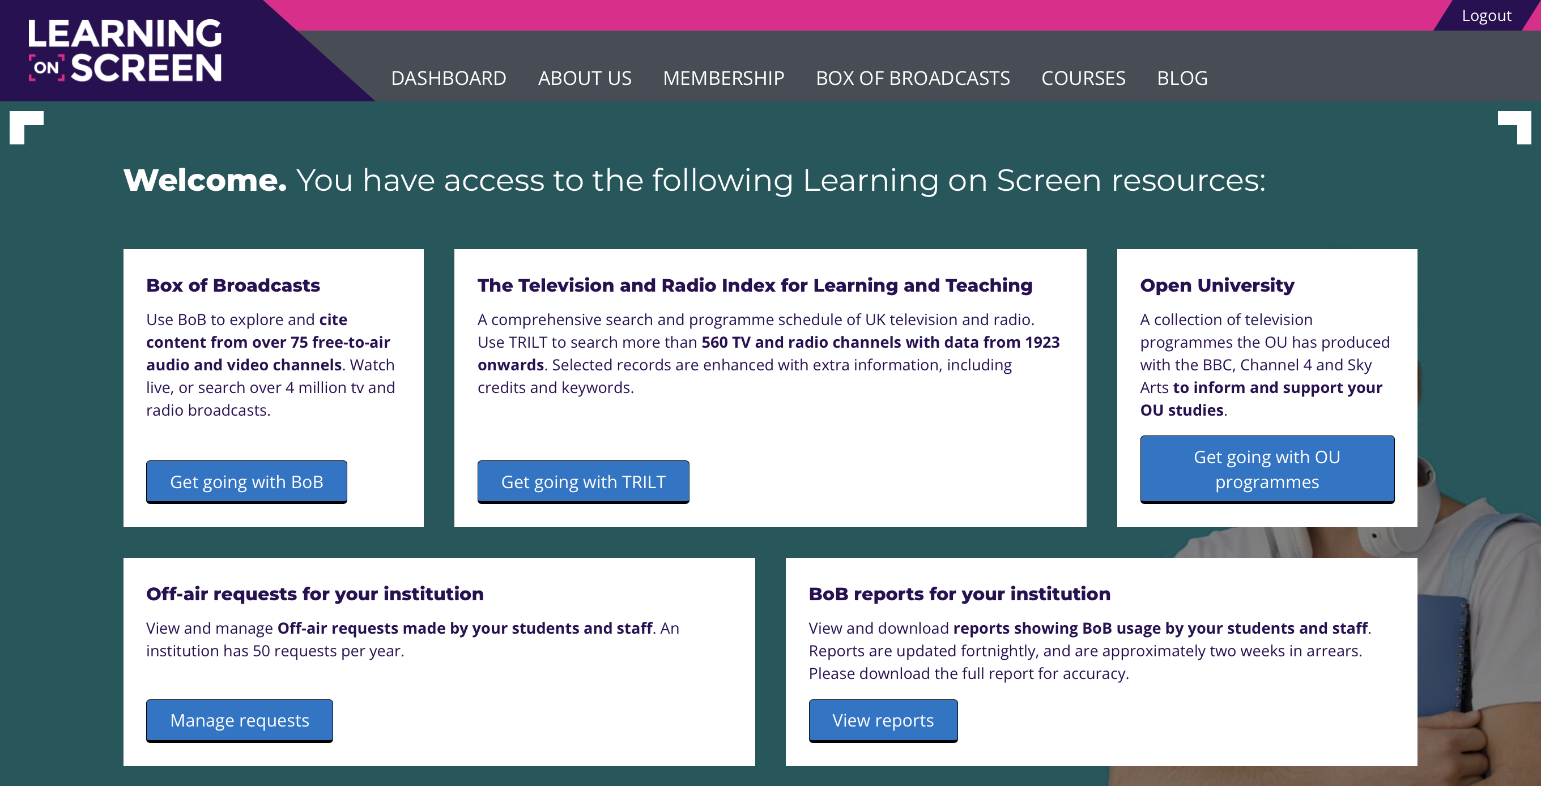Click 'institution has 50 requests per year' text

pos(275,651)
